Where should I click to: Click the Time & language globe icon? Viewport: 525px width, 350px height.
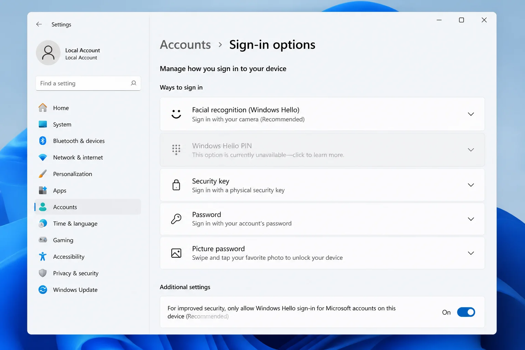(x=43, y=224)
